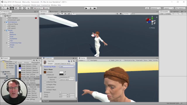187x105 pixels.
Task: Open material presets slider icon
Action: 71,61
